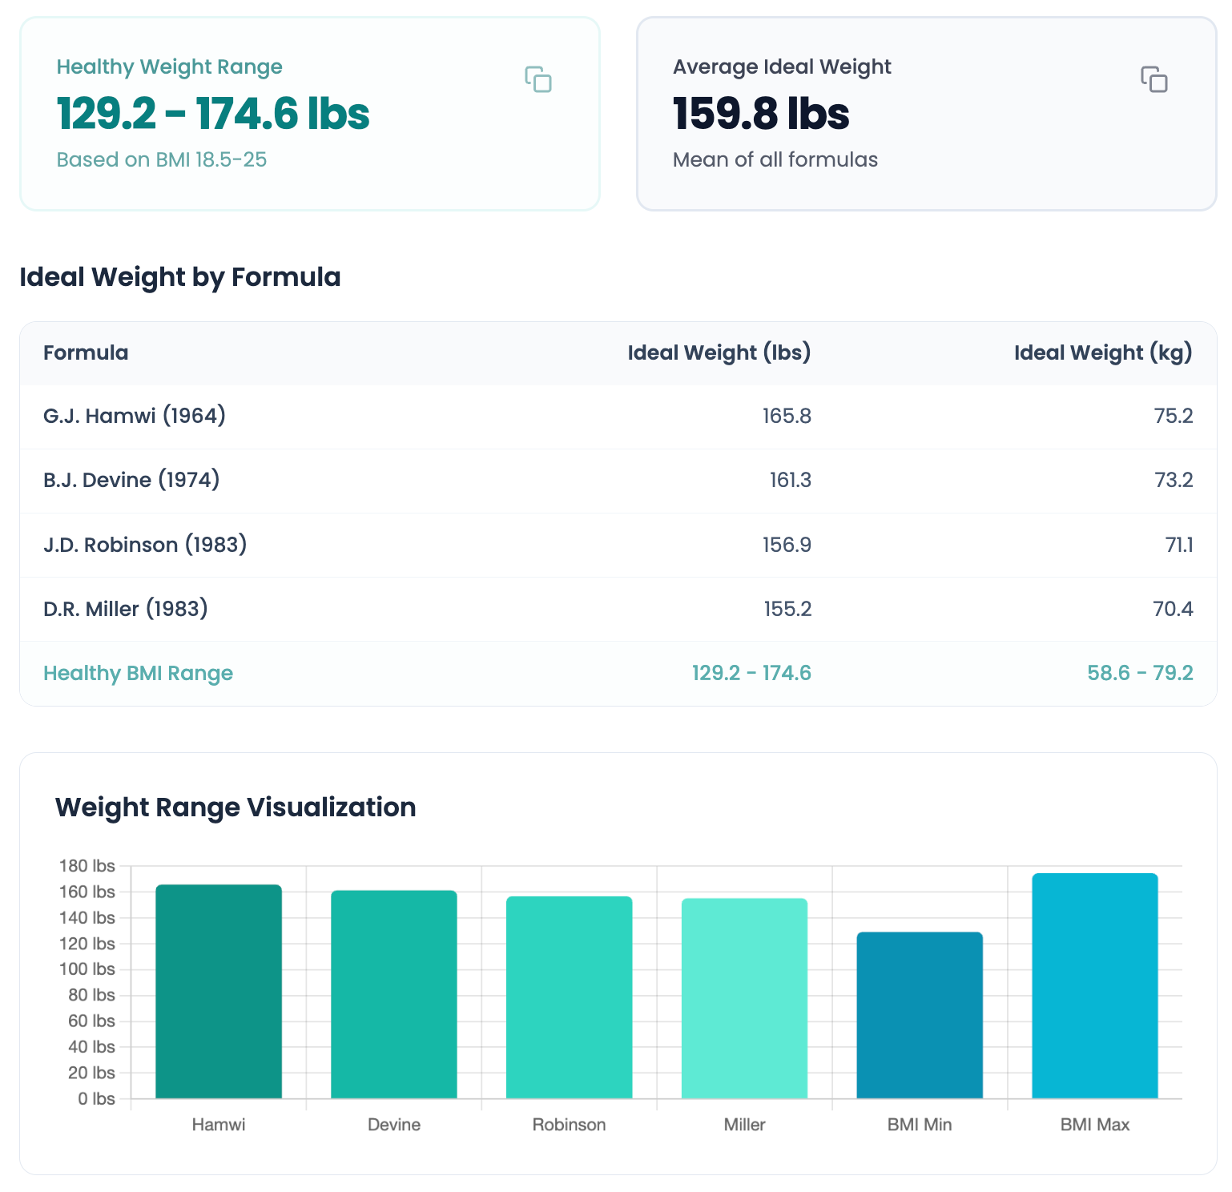The image size is (1232, 1192).
Task: Select the B.J. Devine (1974) table row
Action: (x=617, y=480)
